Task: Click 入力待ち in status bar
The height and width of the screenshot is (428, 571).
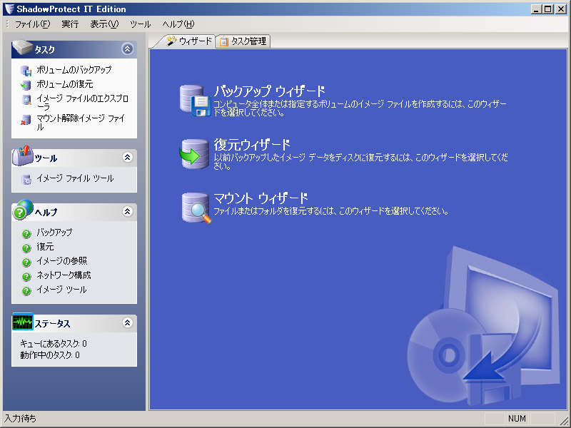Action: [x=21, y=419]
